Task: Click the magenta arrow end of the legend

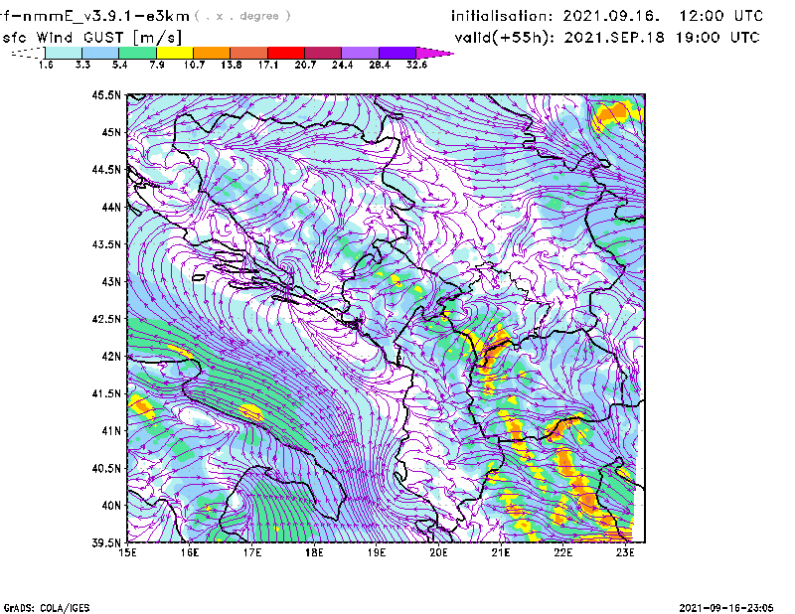Action: tap(434, 53)
